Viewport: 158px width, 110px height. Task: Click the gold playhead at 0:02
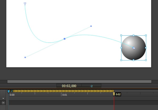pyautogui.click(x=114, y=94)
